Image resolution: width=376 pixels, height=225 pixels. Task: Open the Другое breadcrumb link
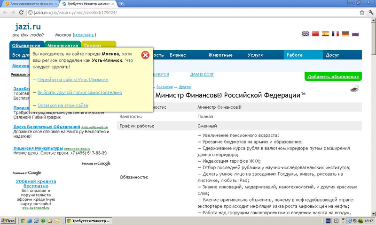coord(185,87)
